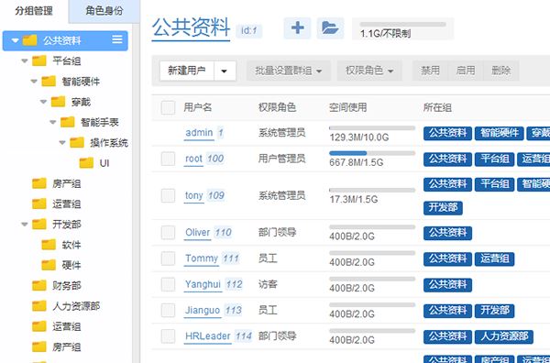Image resolution: width=550 pixels, height=363 pixels.
Task: Click the 权限角色 column header
Action: [277, 107]
